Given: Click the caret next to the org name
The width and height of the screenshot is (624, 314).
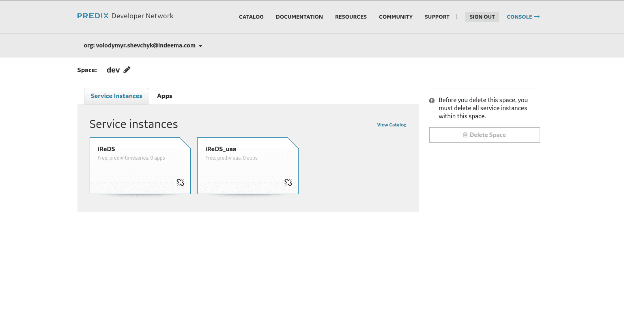Looking at the screenshot, I should 200,45.
